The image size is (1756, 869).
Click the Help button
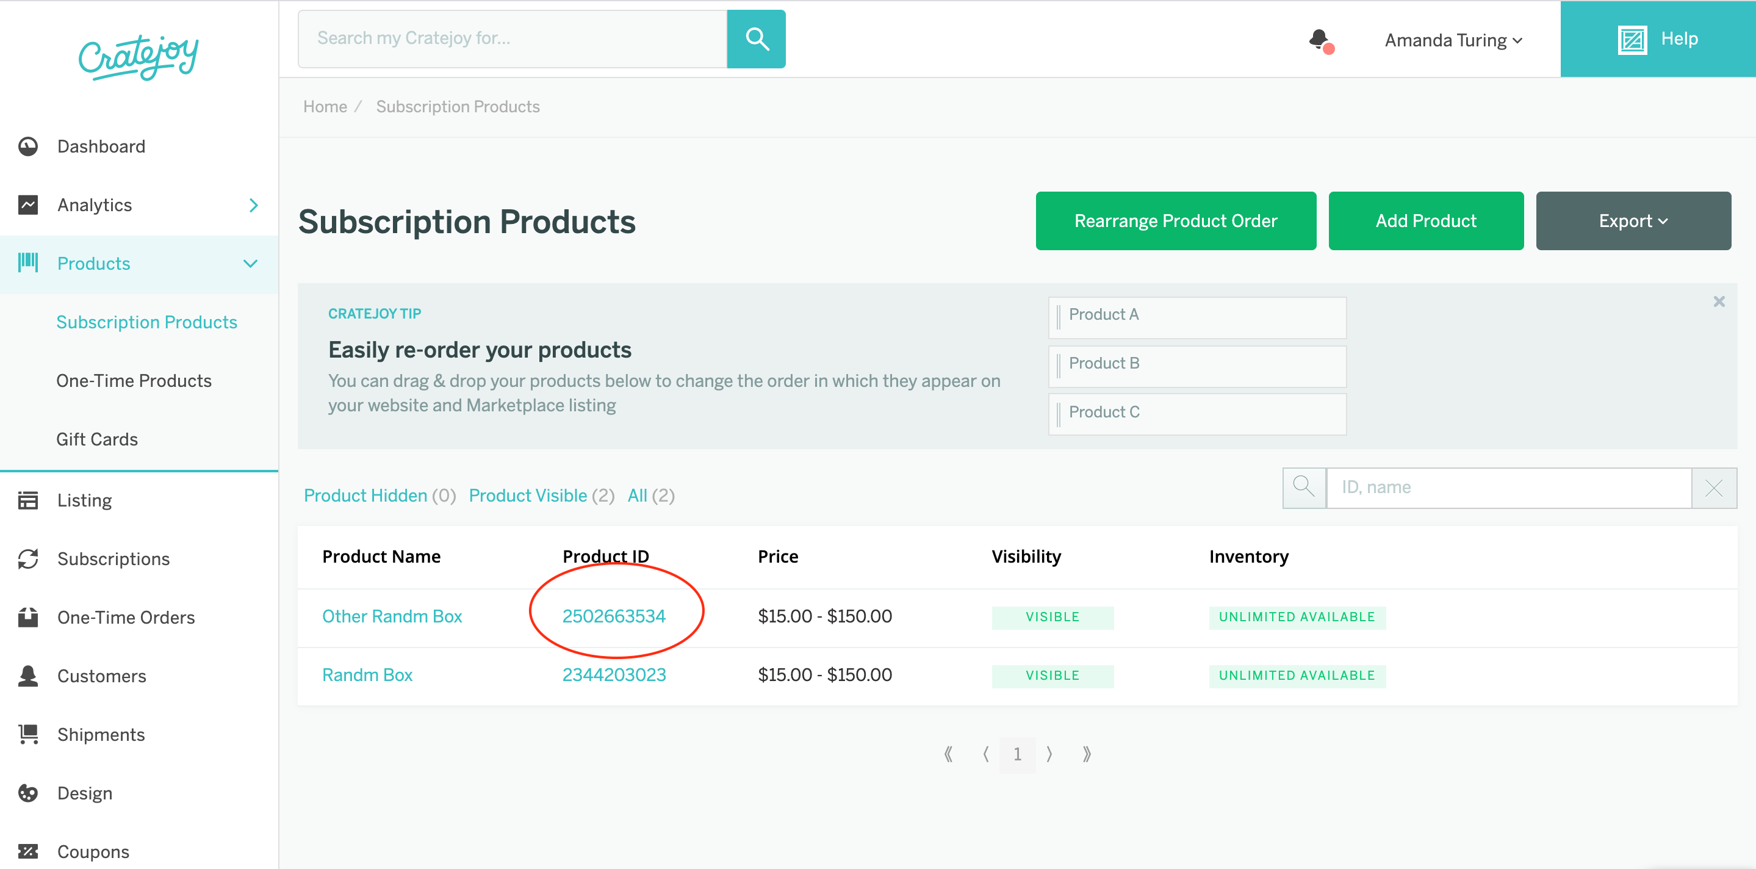(x=1658, y=39)
